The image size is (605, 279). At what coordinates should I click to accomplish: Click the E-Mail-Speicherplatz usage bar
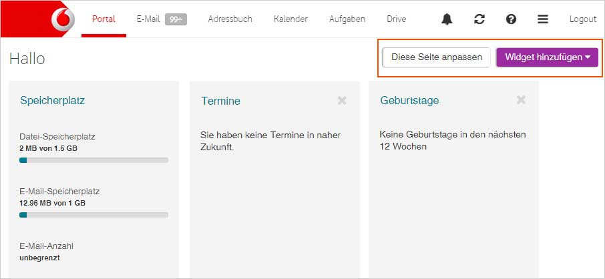click(93, 215)
